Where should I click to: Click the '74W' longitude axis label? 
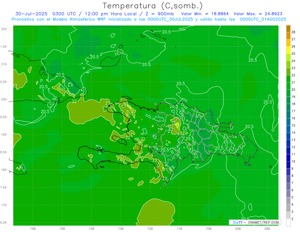[x=91, y=229]
